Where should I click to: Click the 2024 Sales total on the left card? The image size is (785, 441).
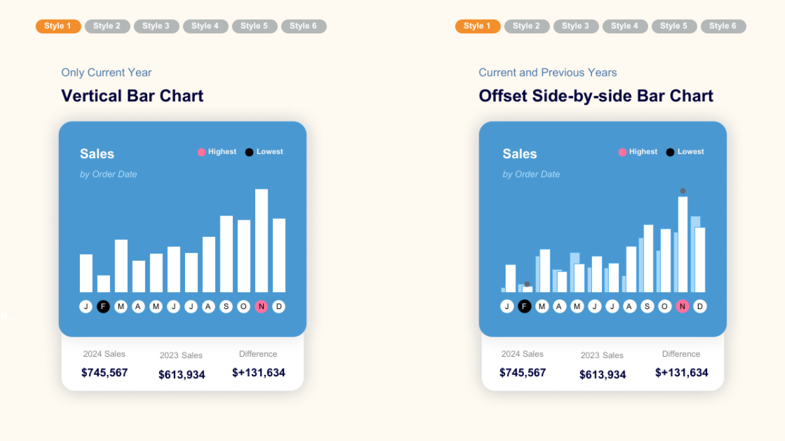[x=104, y=372]
